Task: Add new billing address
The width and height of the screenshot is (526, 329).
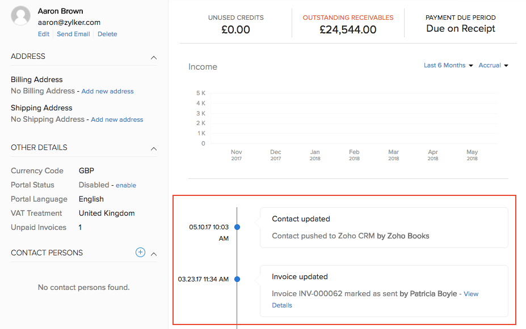Action: pyautogui.click(x=107, y=91)
